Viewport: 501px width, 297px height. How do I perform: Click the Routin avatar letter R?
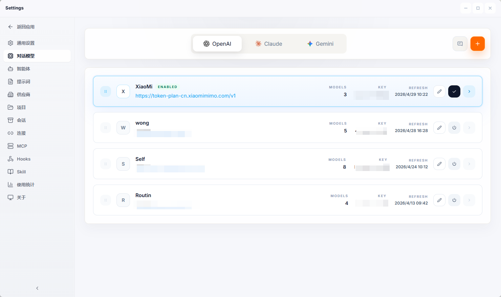tap(123, 200)
